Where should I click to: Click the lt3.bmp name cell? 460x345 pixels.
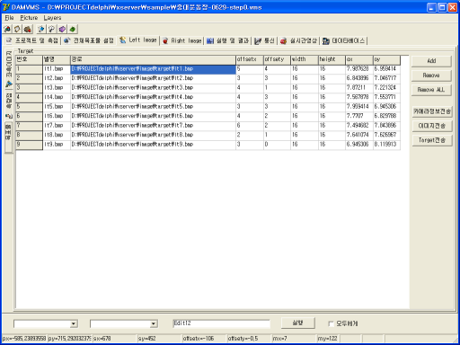(x=57, y=88)
